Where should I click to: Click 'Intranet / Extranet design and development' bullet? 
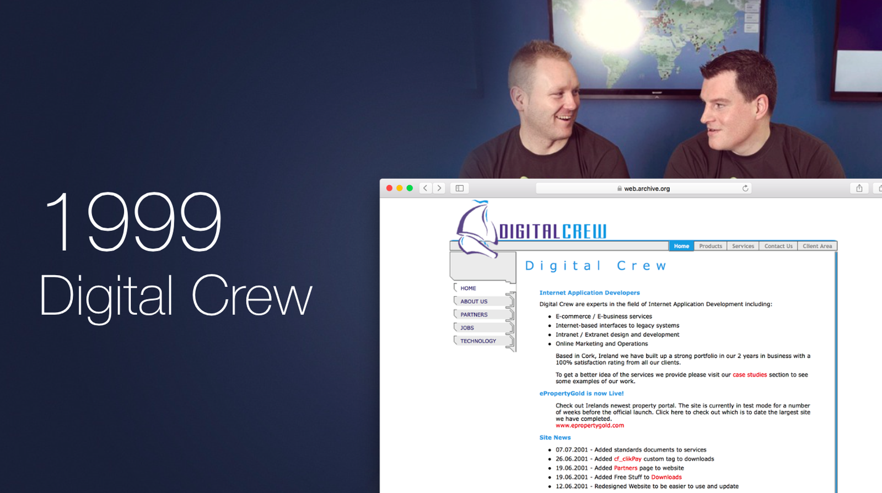pyautogui.click(x=617, y=335)
